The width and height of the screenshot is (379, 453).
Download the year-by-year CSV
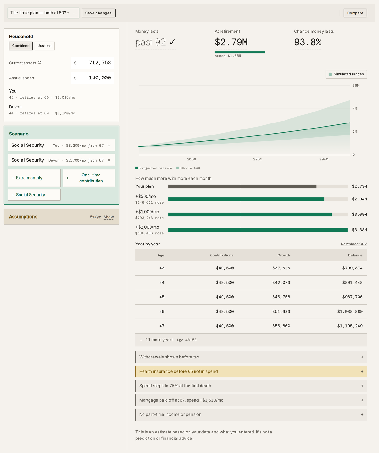point(354,244)
